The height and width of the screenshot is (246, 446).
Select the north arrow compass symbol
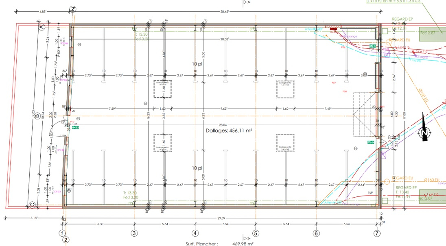click(x=425, y=127)
